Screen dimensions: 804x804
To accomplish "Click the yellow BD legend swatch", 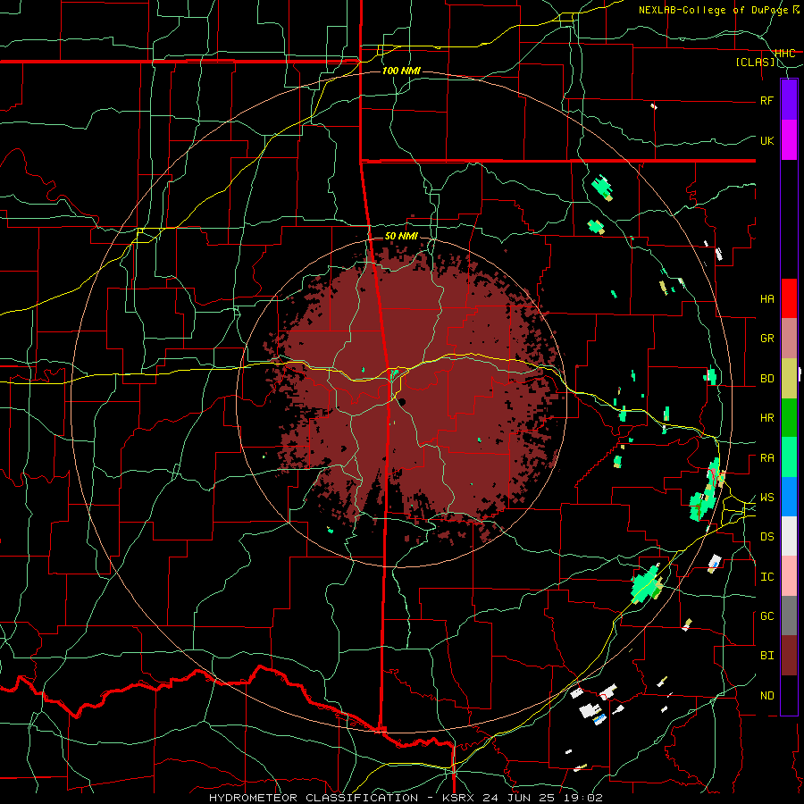I will pos(789,379).
